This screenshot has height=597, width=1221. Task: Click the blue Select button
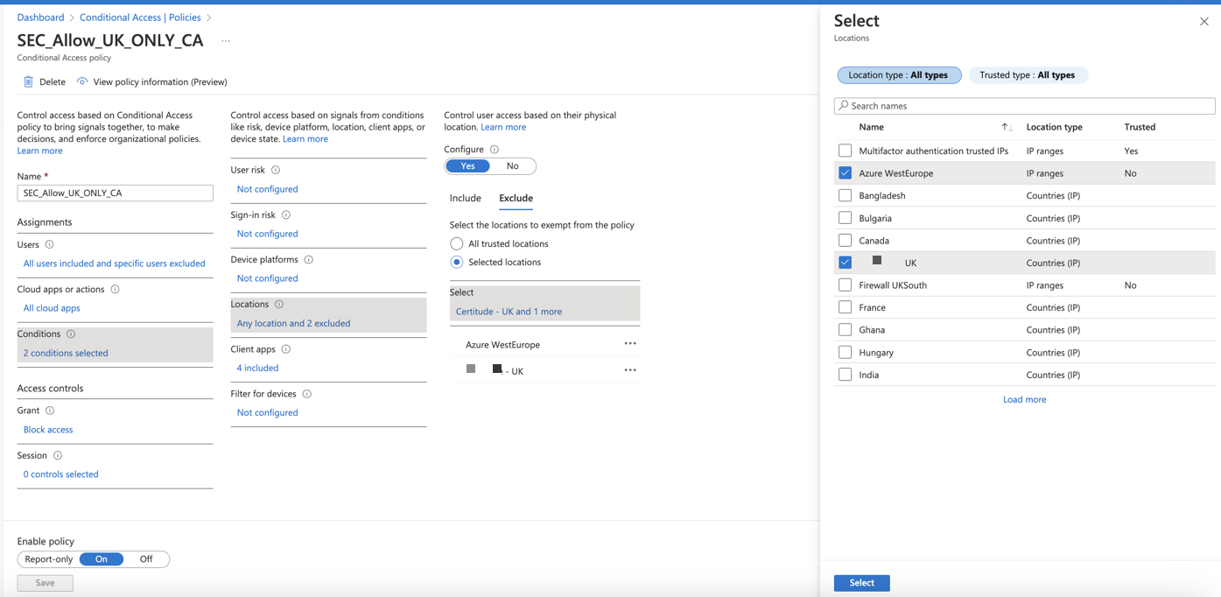[x=861, y=583]
